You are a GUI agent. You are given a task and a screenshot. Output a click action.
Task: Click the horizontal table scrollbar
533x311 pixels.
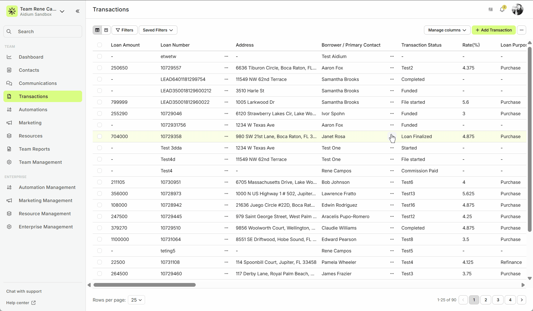coord(144,285)
